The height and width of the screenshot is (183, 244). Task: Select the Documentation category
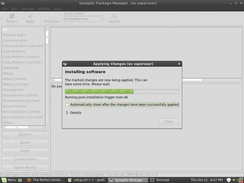click(x=23, y=106)
